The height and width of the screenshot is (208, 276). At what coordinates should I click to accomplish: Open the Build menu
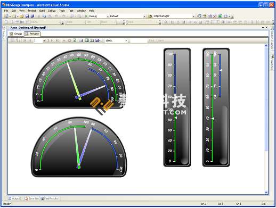click(x=42, y=11)
